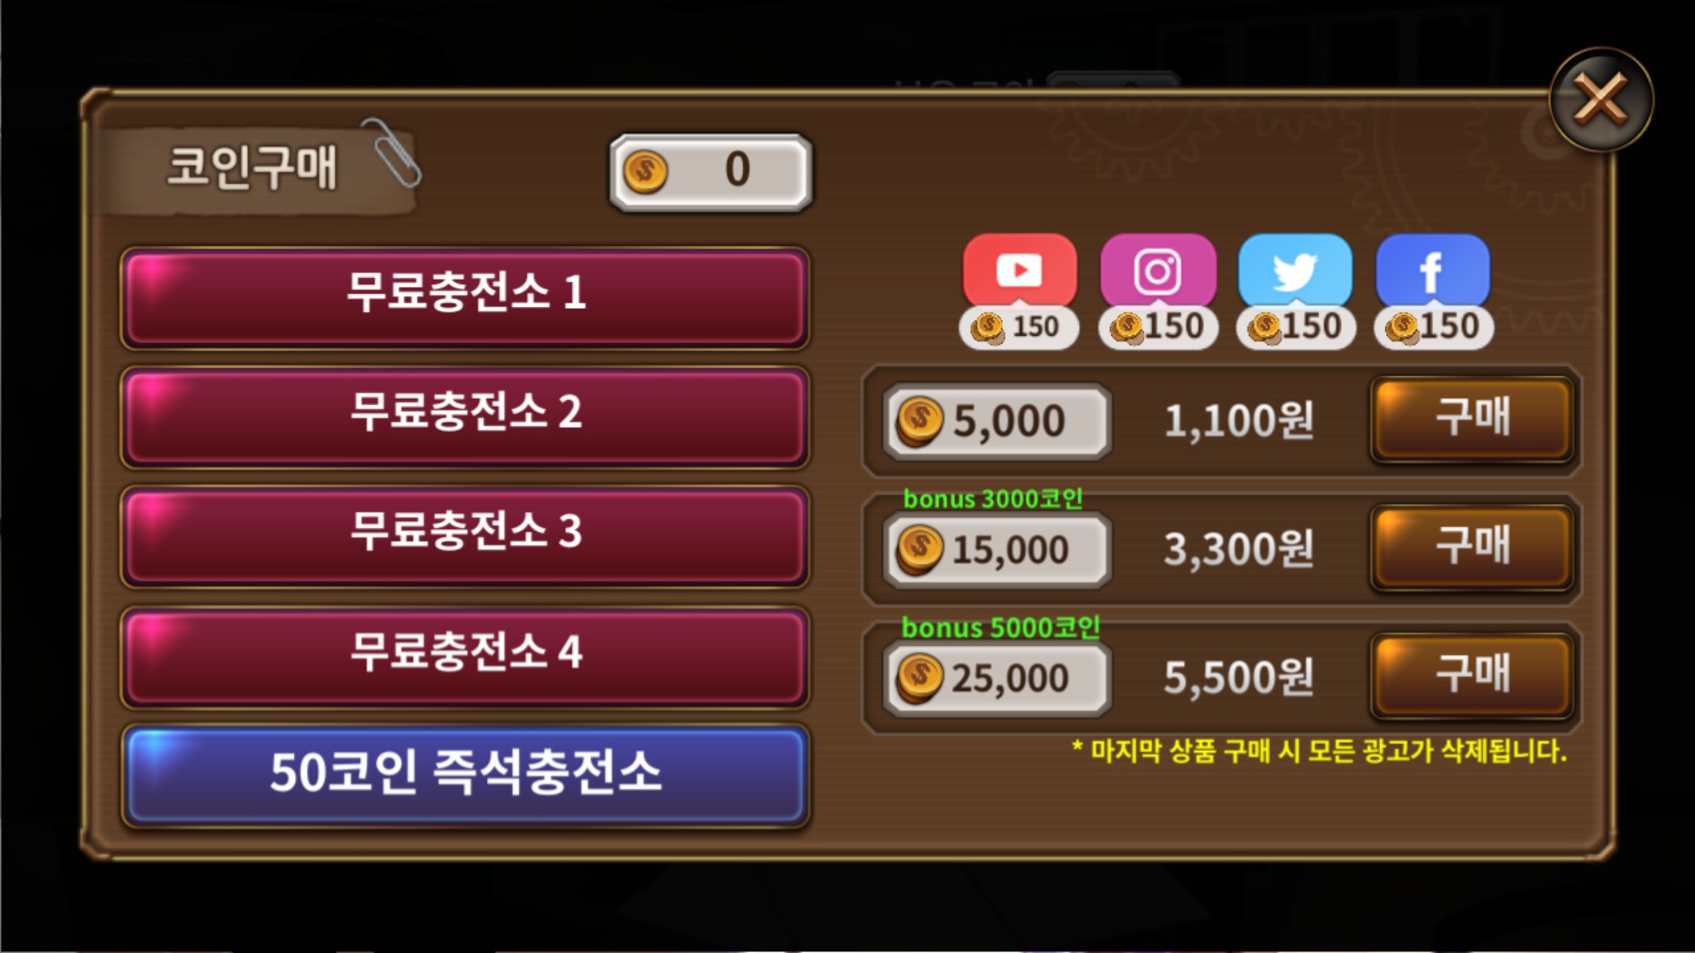
Task: Buy the 15,000 coin pack for 3,300원
Action: click(x=1473, y=547)
